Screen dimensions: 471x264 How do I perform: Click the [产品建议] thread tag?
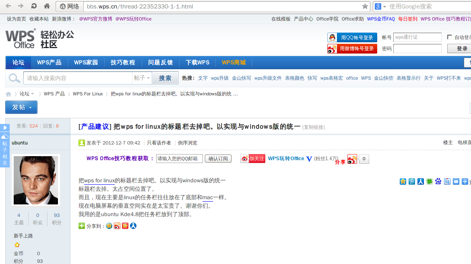pos(95,127)
